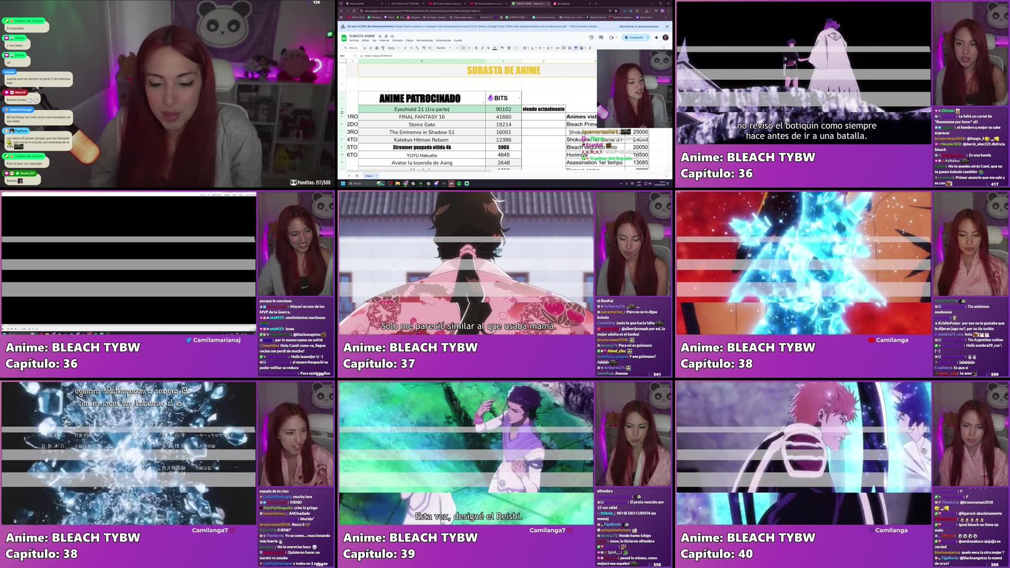The image size is (1010, 568).
Task: Select the fill color swatch
Action: (x=502, y=48)
